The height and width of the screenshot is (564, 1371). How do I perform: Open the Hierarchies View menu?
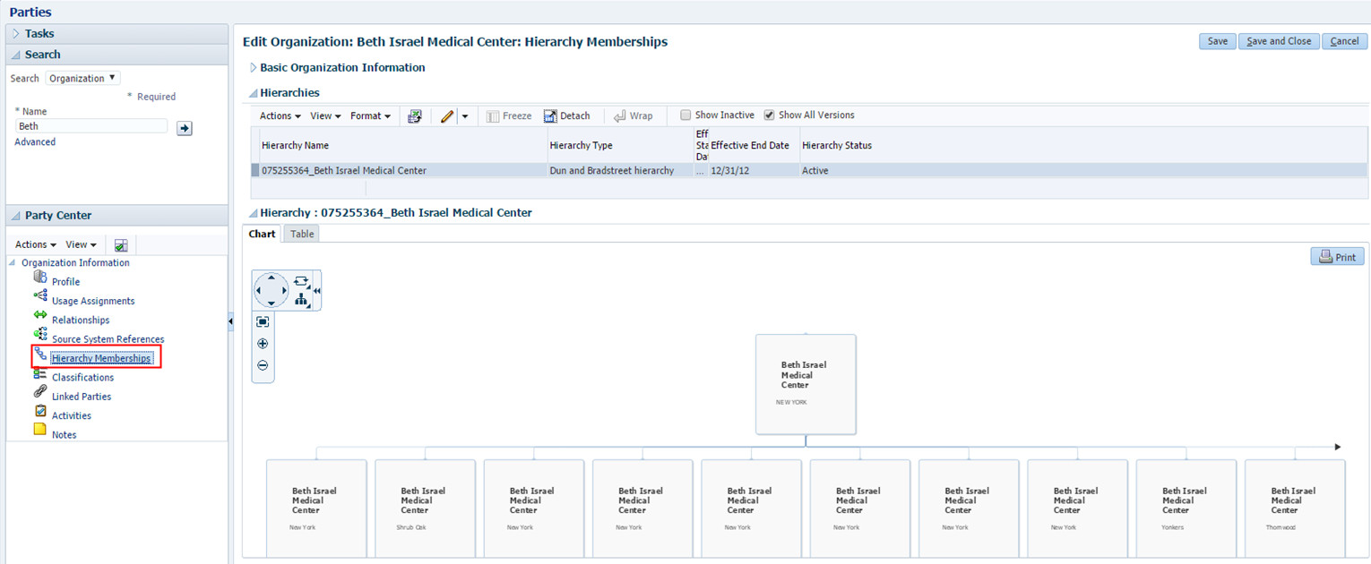[x=325, y=115]
